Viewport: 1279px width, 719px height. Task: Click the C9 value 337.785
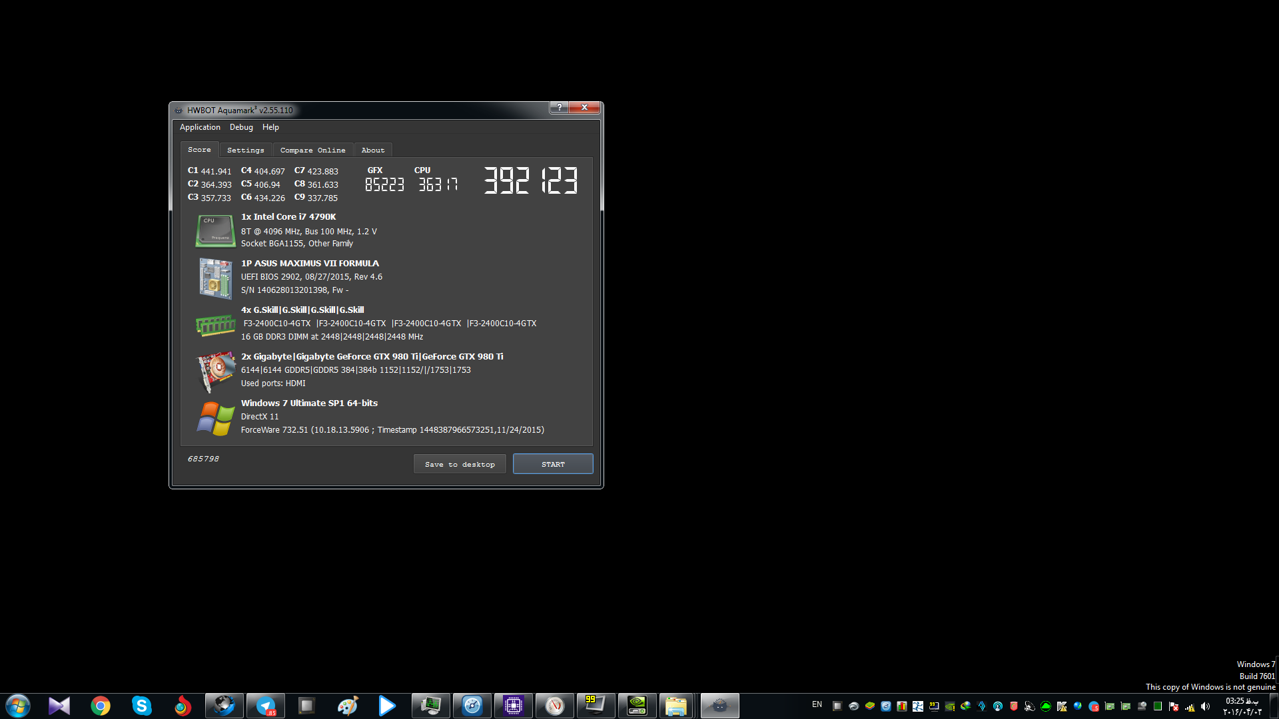[x=322, y=198]
